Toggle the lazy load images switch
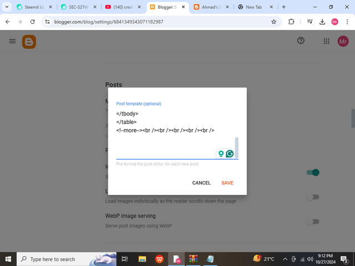The height and width of the screenshot is (266, 355). [x=313, y=197]
